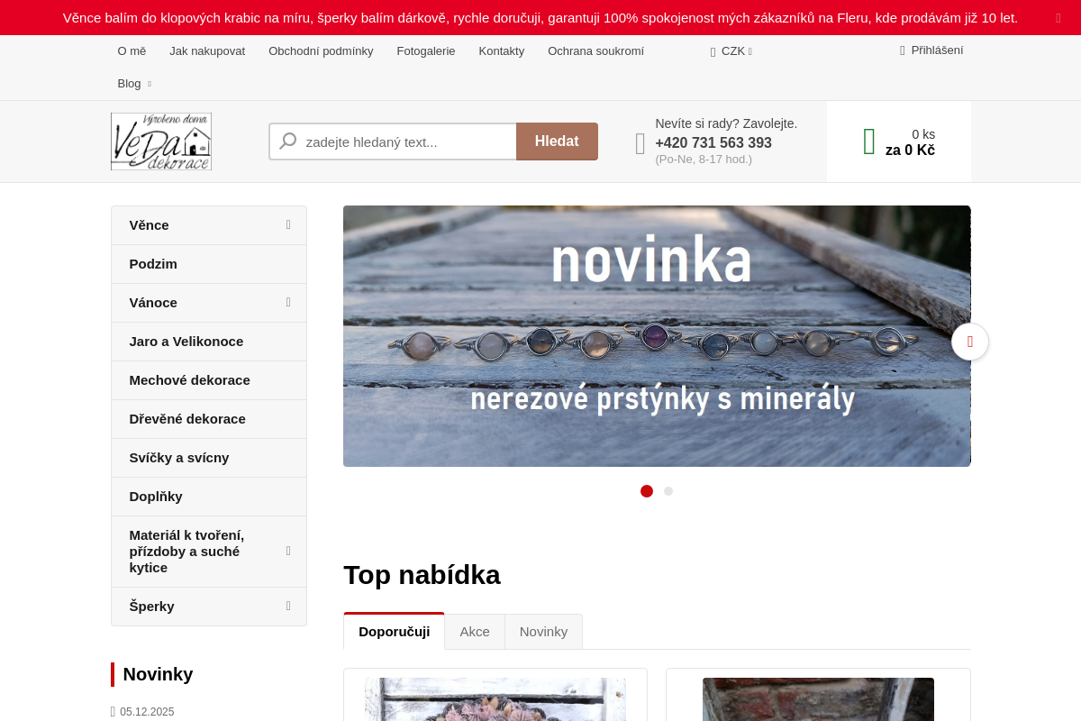Screen dimensions: 1081x721
Task: Dismiss the red announcement banner
Action: (1058, 17)
